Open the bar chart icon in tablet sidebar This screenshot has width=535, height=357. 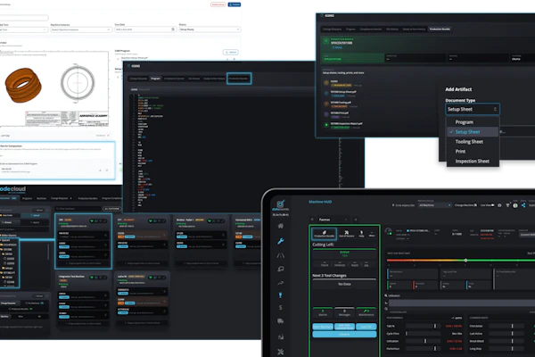(281, 336)
